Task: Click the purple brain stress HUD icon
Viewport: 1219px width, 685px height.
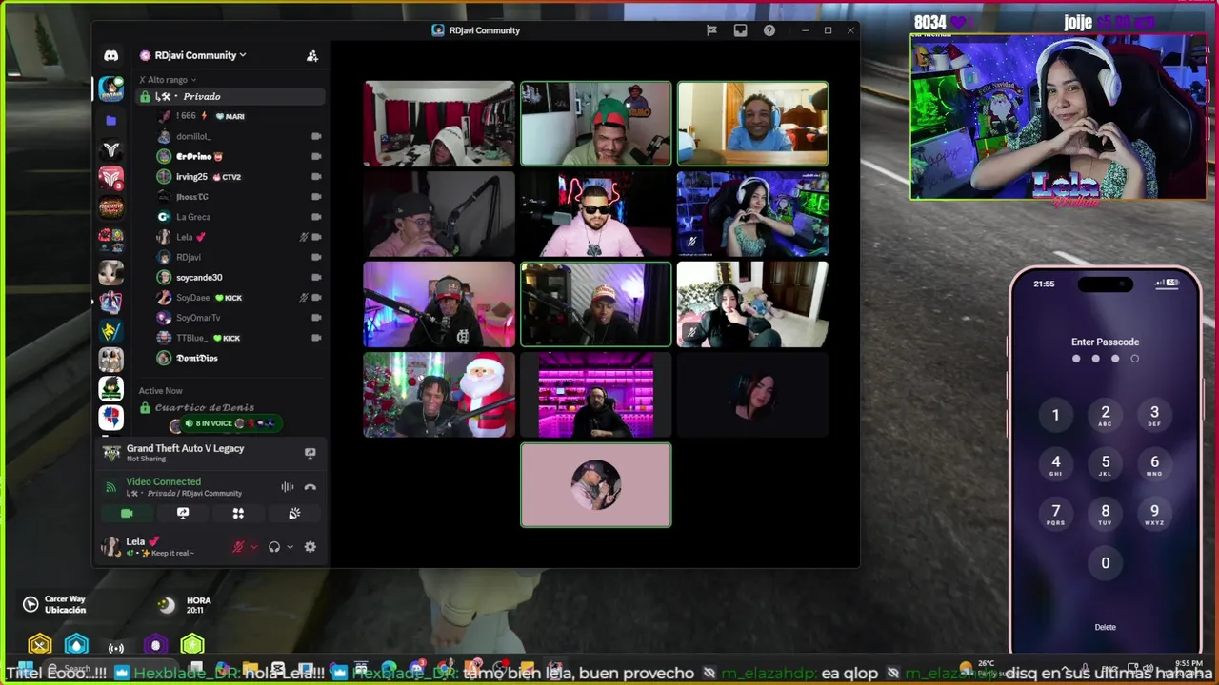Action: pos(156,645)
